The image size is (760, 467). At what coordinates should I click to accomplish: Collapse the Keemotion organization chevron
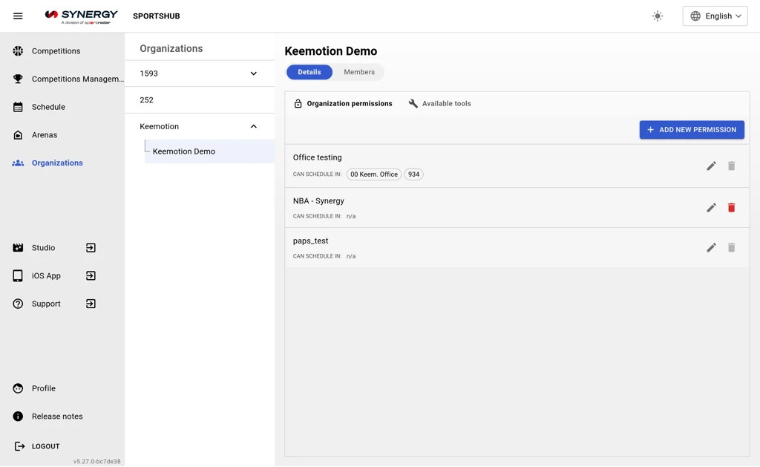[x=253, y=126]
